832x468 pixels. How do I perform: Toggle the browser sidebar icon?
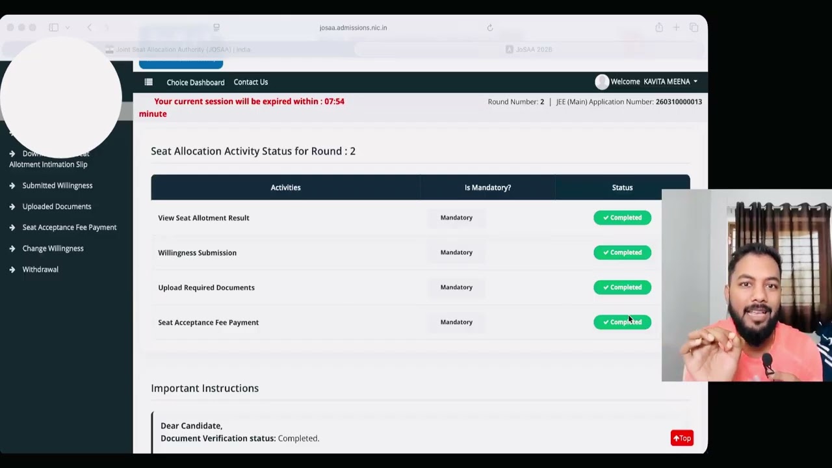coord(53,27)
